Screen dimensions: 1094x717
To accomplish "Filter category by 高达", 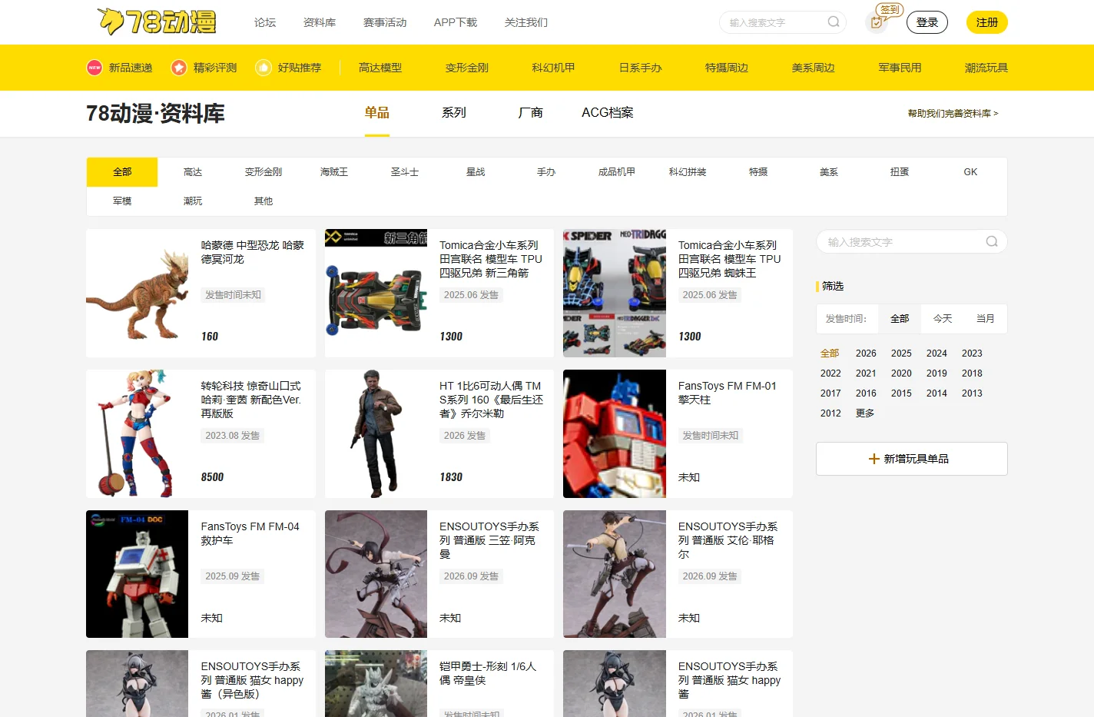I will tap(193, 172).
